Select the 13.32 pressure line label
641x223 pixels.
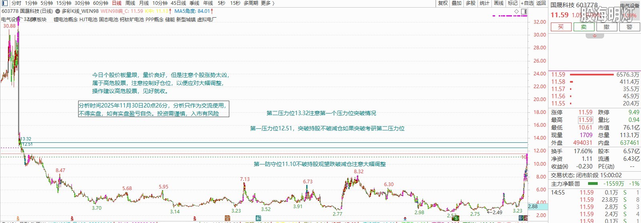pos(26,139)
